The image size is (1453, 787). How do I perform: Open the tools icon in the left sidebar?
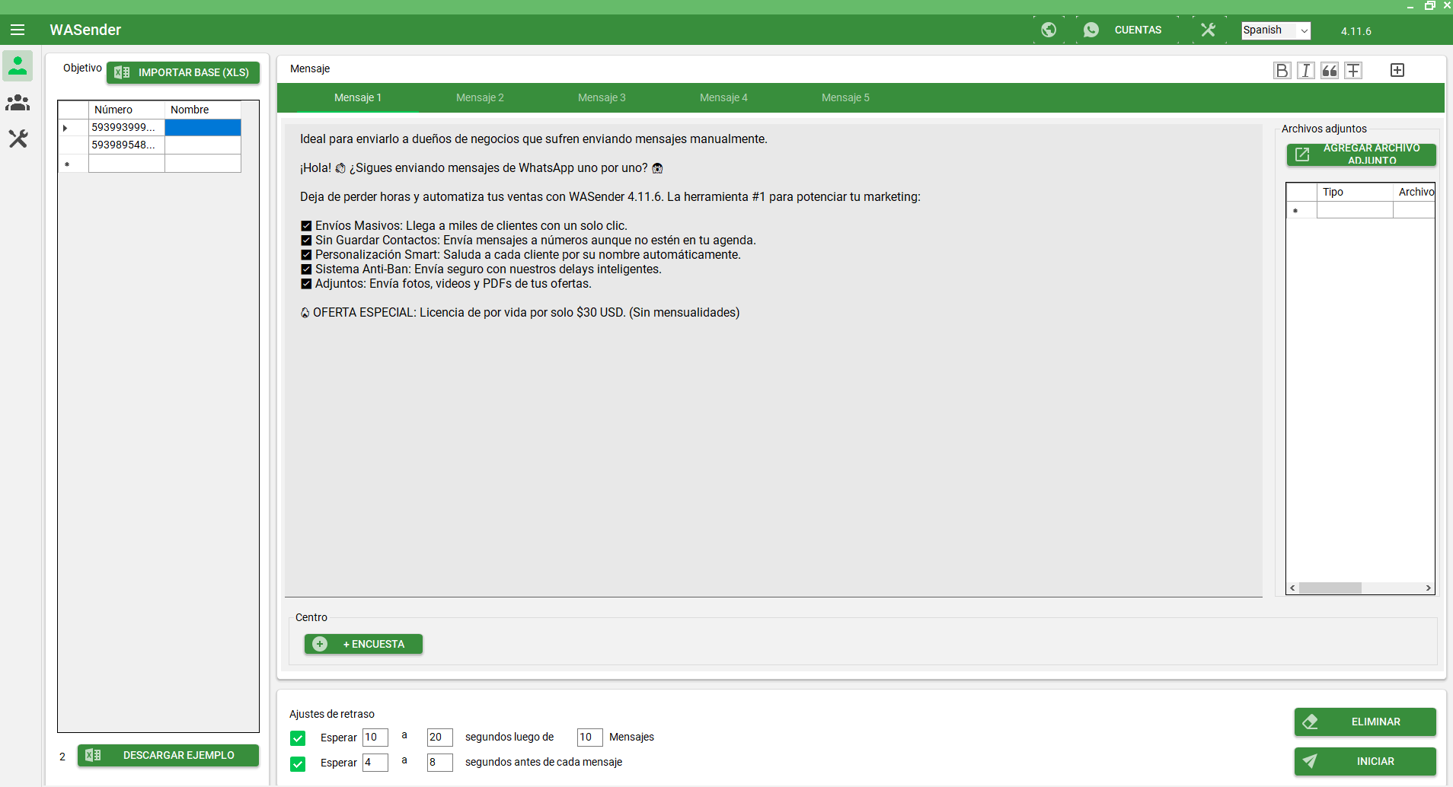[x=18, y=139]
